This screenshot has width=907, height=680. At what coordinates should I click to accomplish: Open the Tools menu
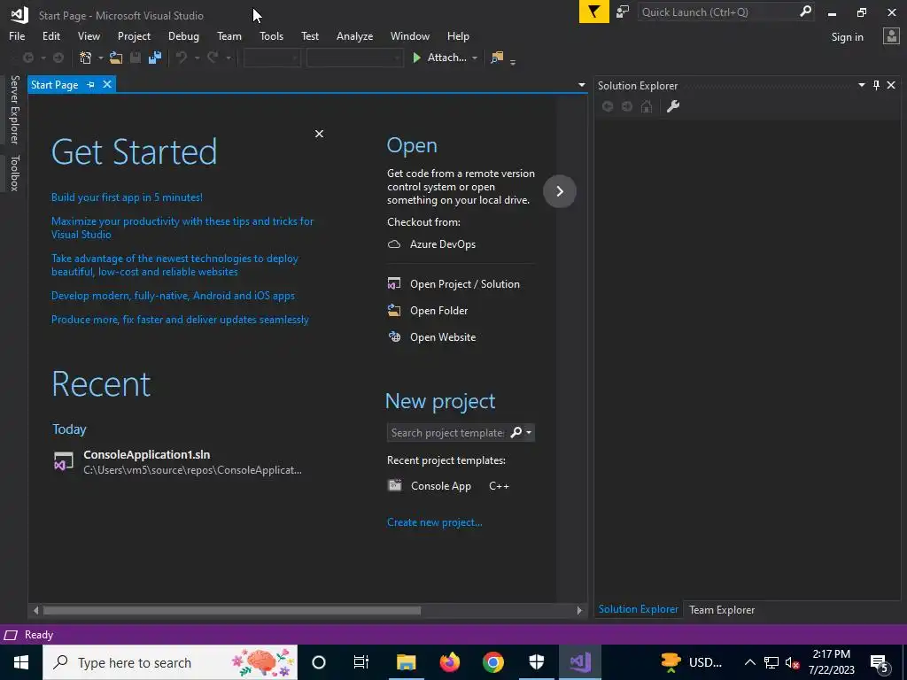tap(271, 35)
